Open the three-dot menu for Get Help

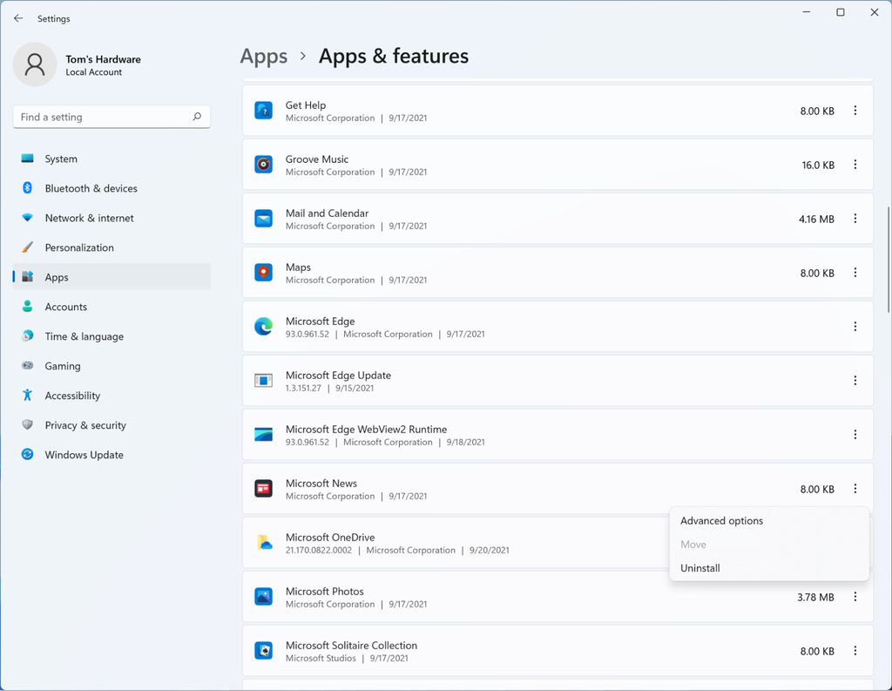[855, 111]
